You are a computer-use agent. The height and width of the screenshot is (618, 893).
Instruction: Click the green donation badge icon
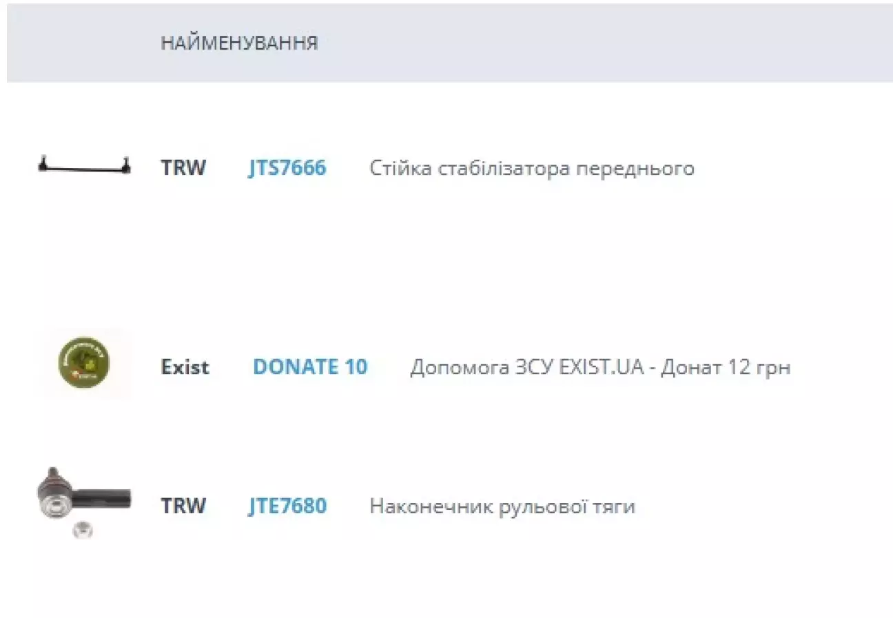point(84,362)
